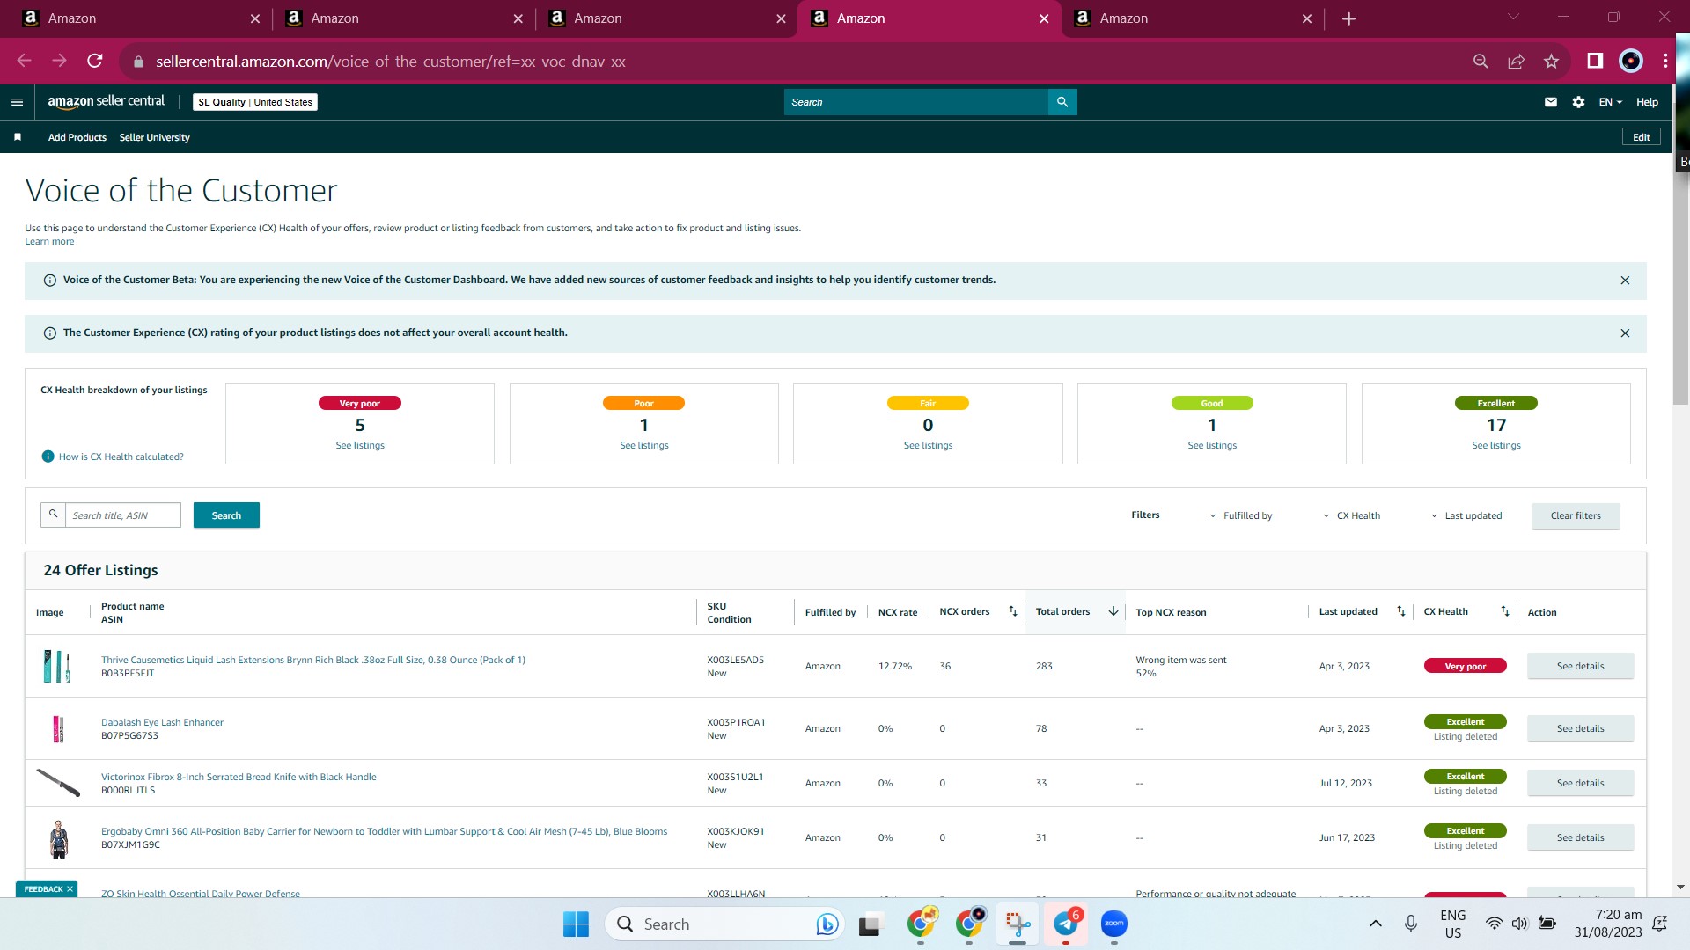The image size is (1690, 950).
Task: See listings under Good
Action: 1212,446
